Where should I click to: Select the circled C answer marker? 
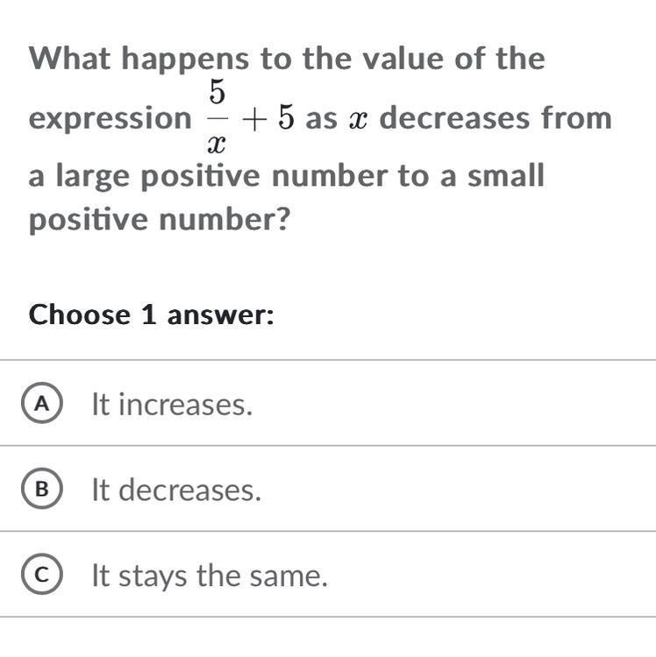click(x=42, y=574)
